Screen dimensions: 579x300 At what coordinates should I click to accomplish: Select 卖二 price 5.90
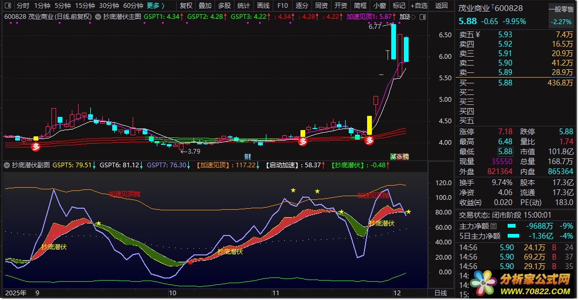tap(505, 63)
